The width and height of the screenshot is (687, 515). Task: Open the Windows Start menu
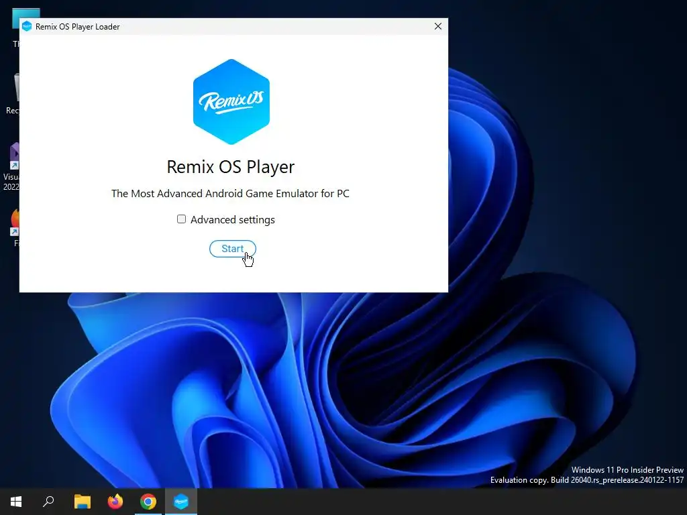coord(16,502)
